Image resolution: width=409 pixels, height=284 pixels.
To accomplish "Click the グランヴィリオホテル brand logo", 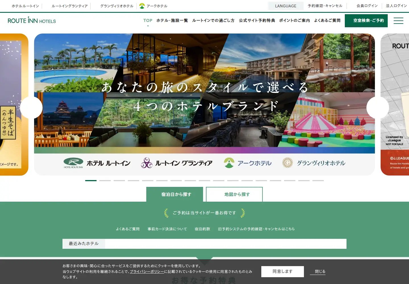I will pyautogui.click(x=314, y=163).
